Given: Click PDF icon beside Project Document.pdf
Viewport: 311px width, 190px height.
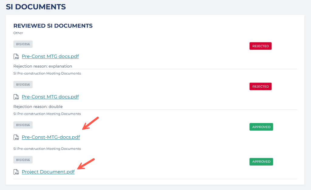Looking at the screenshot, I should (x=16, y=172).
